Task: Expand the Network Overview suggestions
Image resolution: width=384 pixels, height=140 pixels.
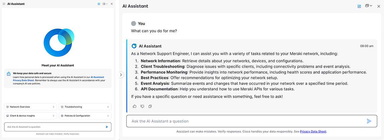Action: click(30, 107)
